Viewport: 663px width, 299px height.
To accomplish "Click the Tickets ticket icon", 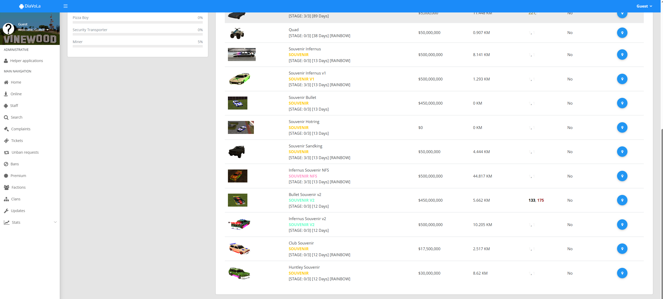I will tap(6, 141).
